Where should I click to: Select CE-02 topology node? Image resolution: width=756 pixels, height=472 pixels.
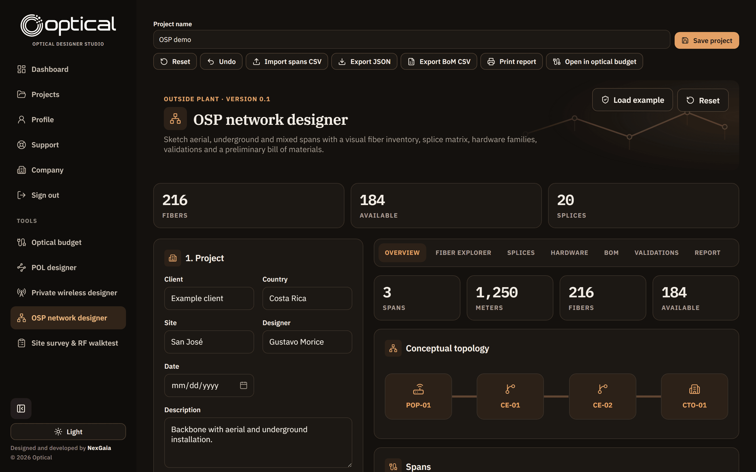coord(602,396)
